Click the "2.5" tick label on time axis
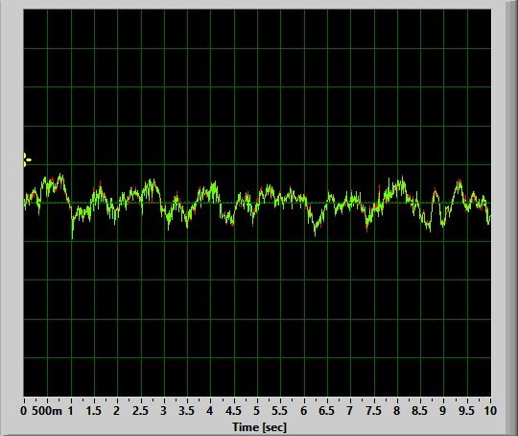The width and height of the screenshot is (518, 436). coord(140,410)
